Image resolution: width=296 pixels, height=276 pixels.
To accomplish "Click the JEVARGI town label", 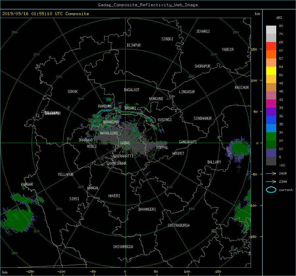I will tap(203, 32).
